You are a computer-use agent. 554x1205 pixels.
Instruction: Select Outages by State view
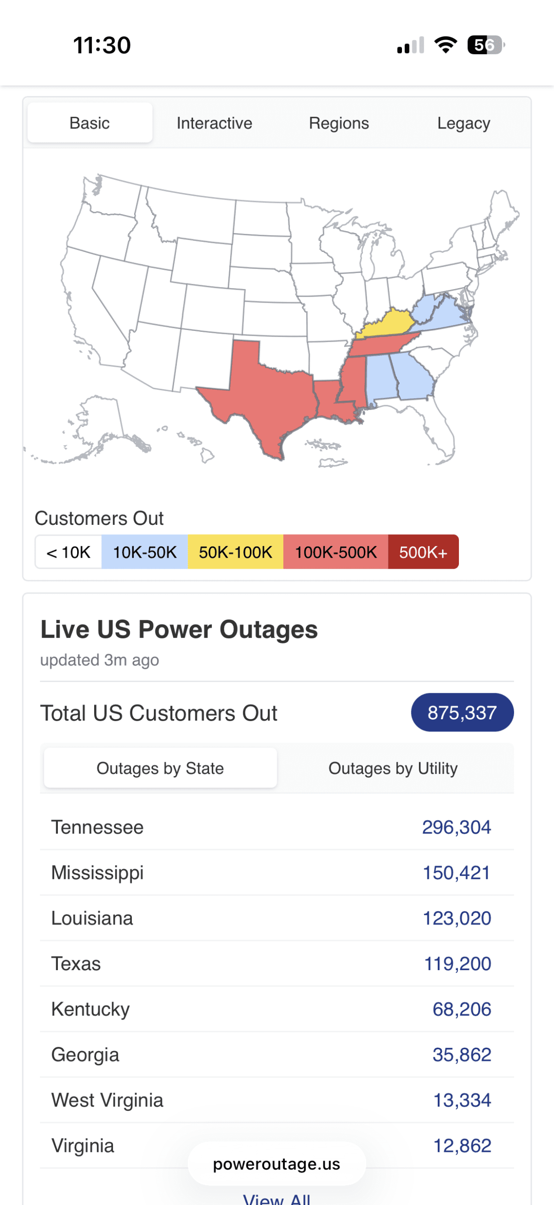[x=160, y=768]
